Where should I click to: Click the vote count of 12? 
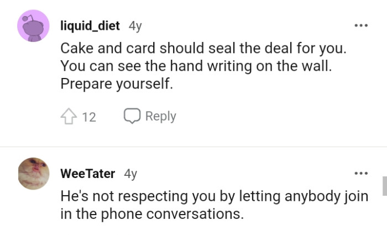click(x=89, y=117)
